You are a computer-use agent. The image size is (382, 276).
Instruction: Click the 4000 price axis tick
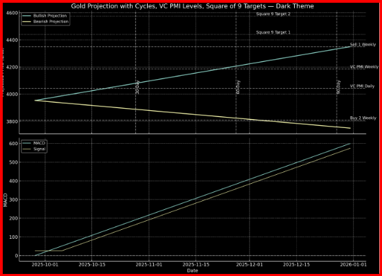pyautogui.click(x=12, y=94)
